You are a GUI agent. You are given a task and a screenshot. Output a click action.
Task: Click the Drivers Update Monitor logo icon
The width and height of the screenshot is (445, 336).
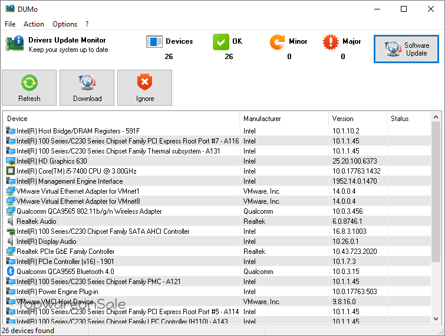(15, 44)
